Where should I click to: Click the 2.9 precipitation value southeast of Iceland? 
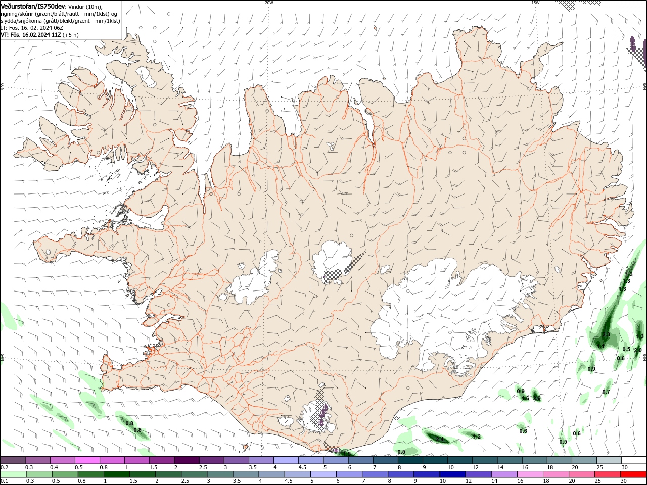(x=537, y=399)
